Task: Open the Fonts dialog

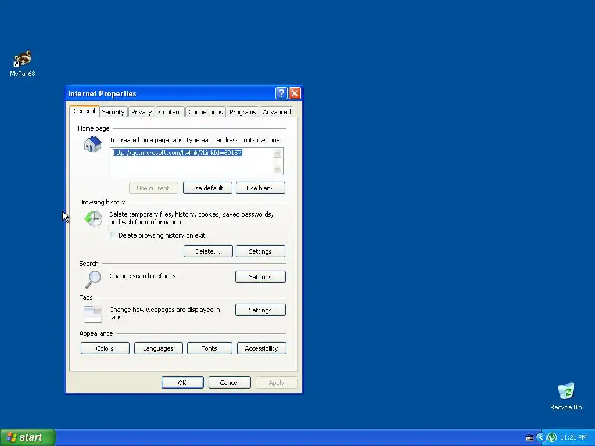Action: (x=209, y=348)
